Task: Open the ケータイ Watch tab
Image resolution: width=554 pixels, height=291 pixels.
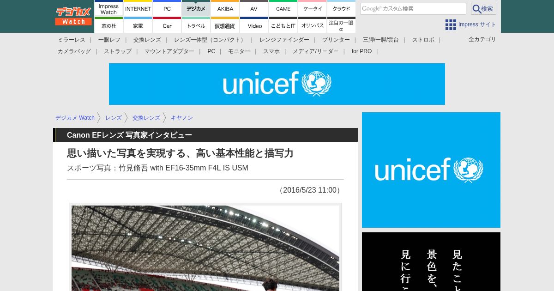Action: click(x=313, y=9)
